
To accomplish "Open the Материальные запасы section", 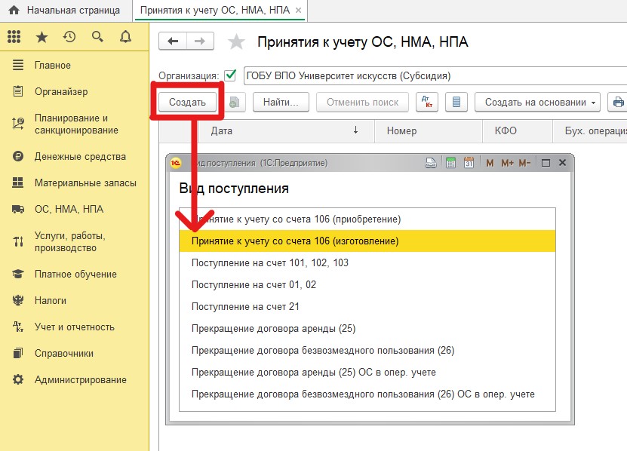I will 85,183.
